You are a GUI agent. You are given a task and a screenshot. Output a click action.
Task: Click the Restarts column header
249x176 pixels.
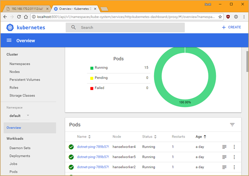pyautogui.click(x=178, y=136)
